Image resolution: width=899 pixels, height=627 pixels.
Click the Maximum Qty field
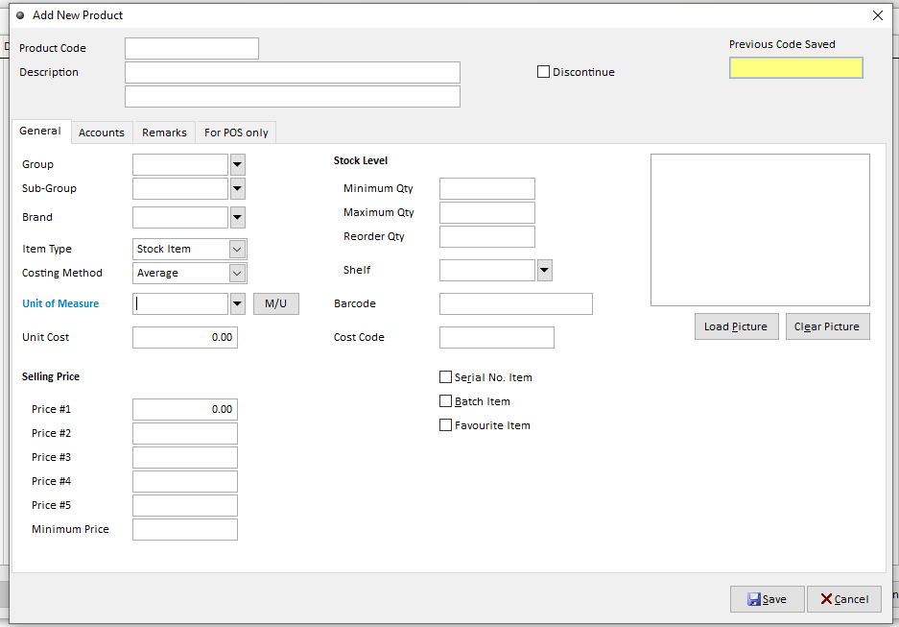487,213
